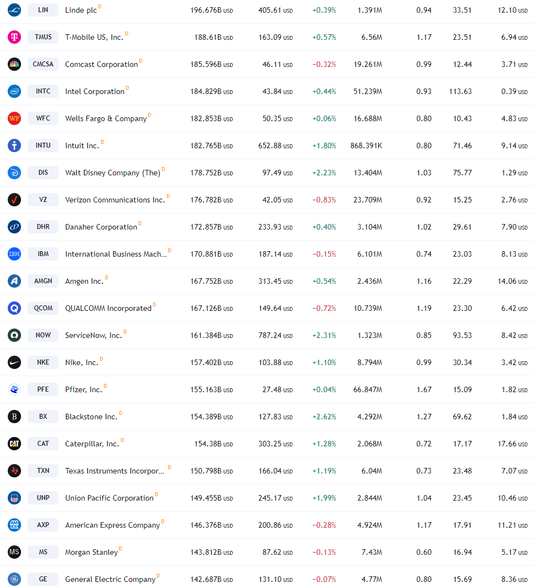The image size is (534, 588).
Task: Open Pfizer, Inc. company link
Action: coord(83,389)
